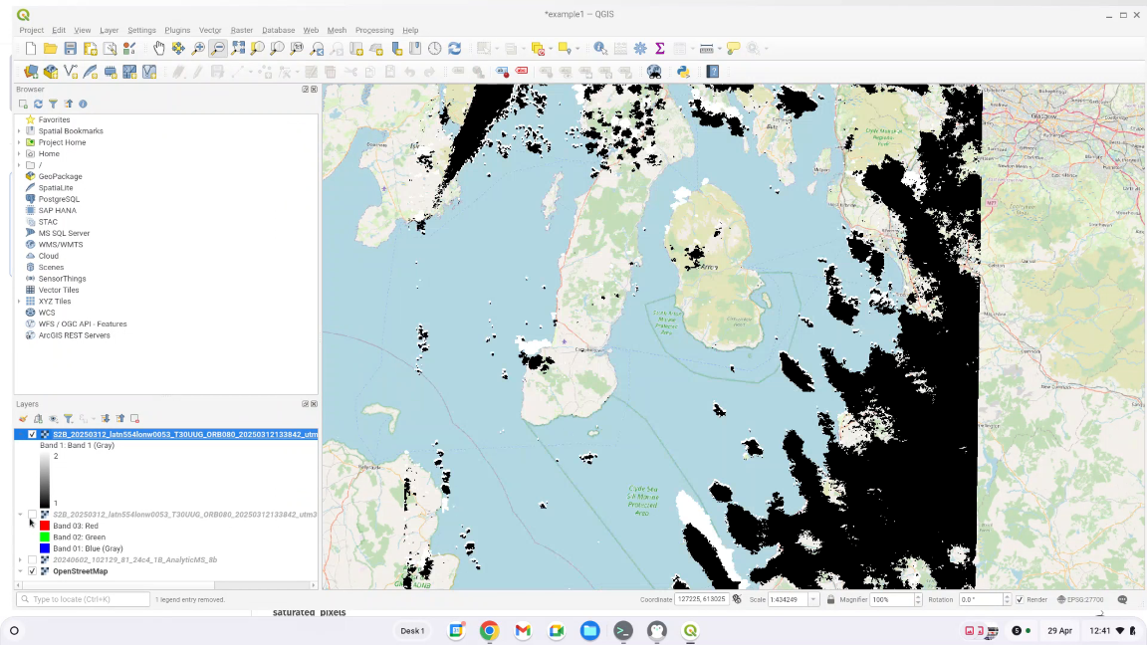This screenshot has width=1147, height=645.
Task: Toggle visibility of OpenStreetMap layer
Action: [x=33, y=571]
